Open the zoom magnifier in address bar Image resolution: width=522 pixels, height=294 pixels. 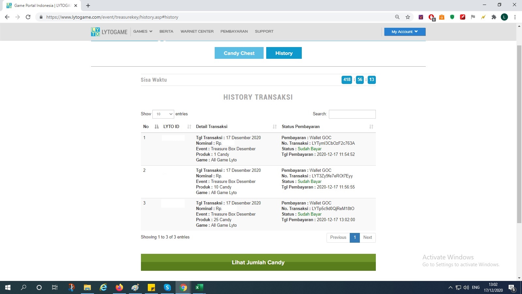[x=397, y=17]
